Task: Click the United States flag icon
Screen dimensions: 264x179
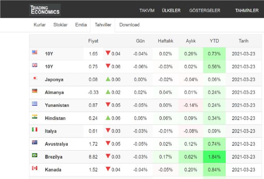Action: pos(35,52)
